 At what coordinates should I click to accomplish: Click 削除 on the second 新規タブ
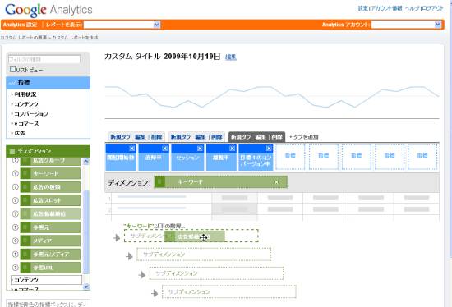216,137
